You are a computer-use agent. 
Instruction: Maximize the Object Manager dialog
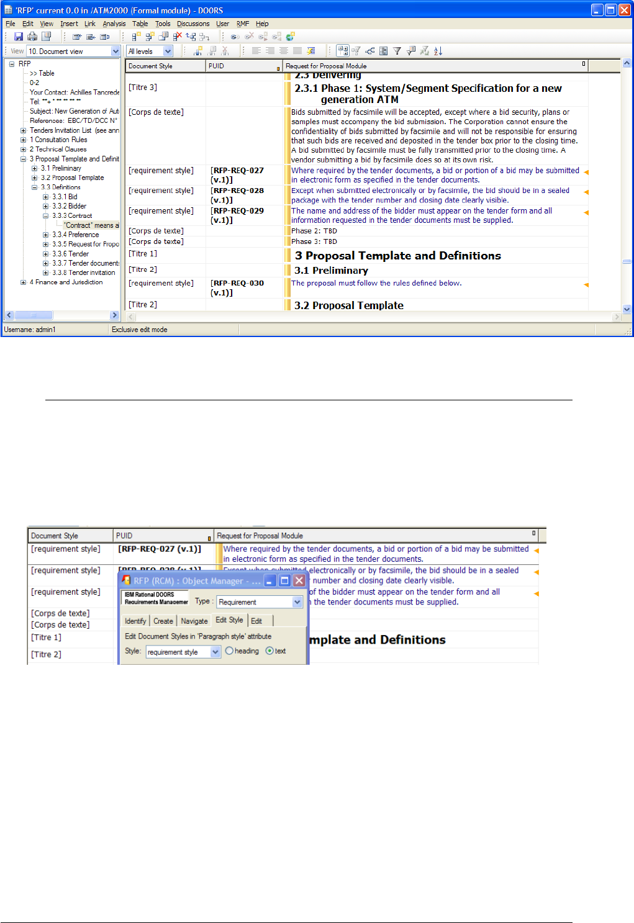point(284,580)
